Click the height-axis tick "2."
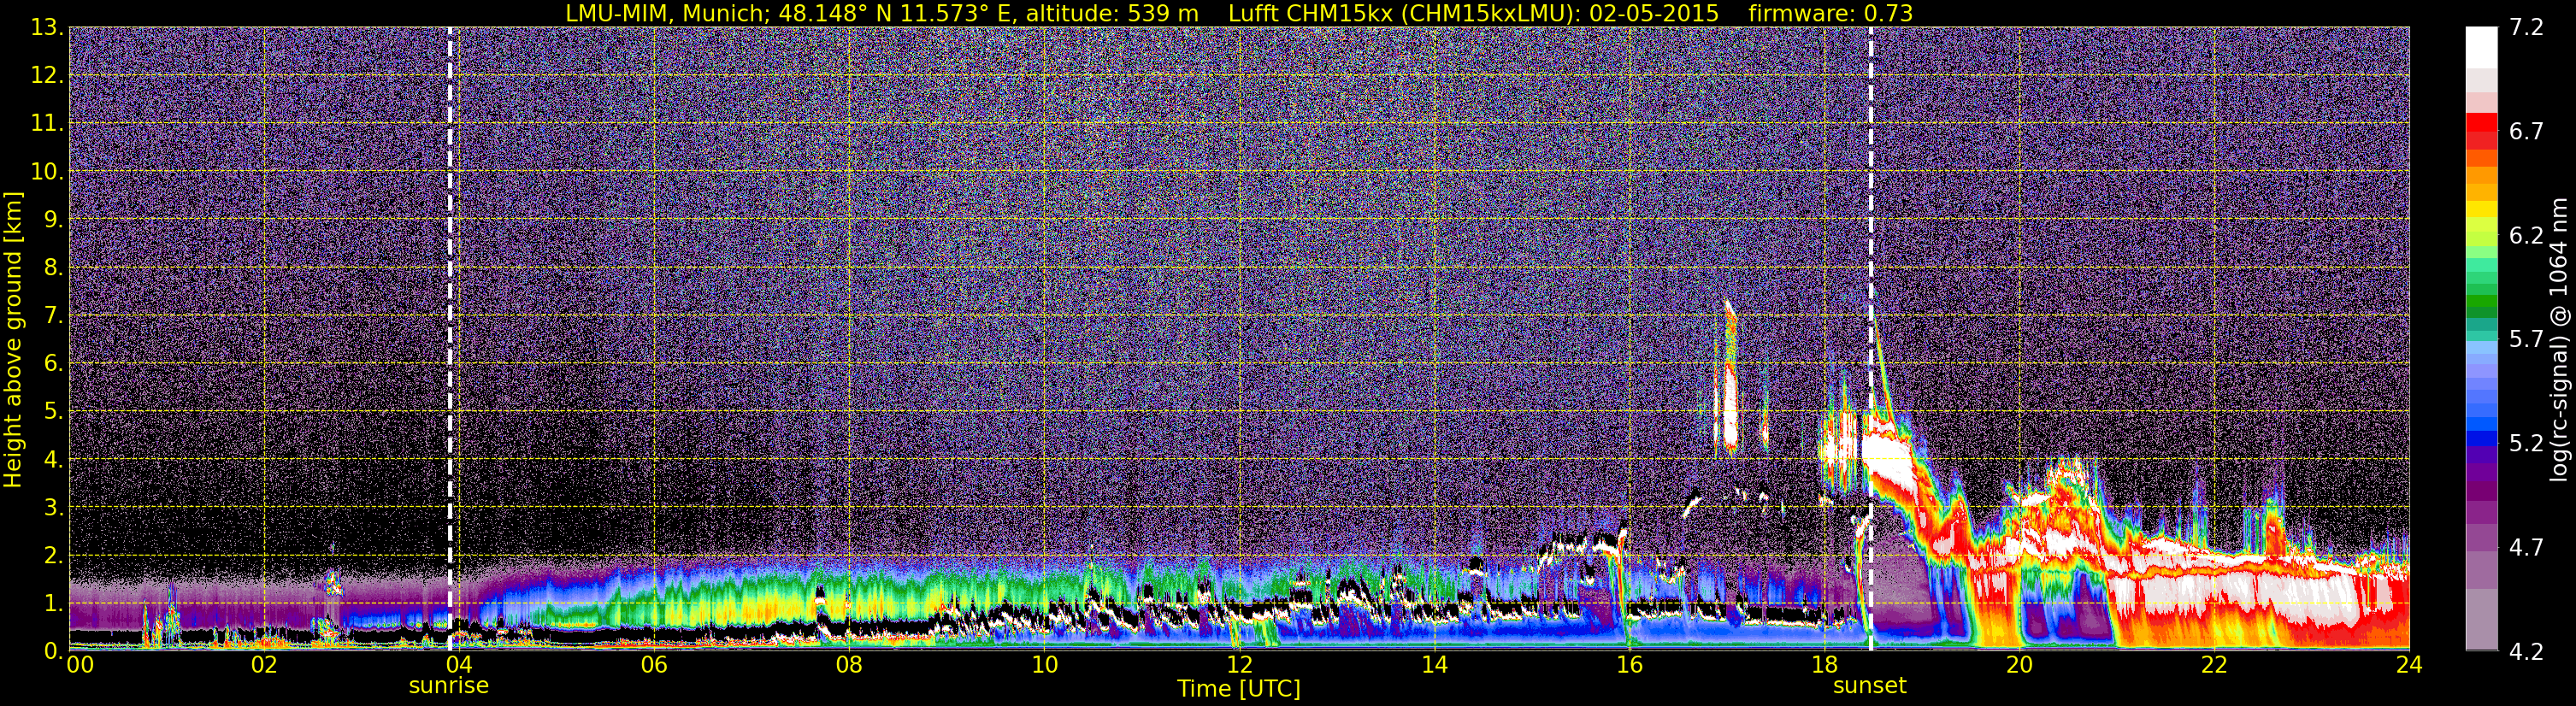Screen dimensions: 2576x706 [54, 556]
